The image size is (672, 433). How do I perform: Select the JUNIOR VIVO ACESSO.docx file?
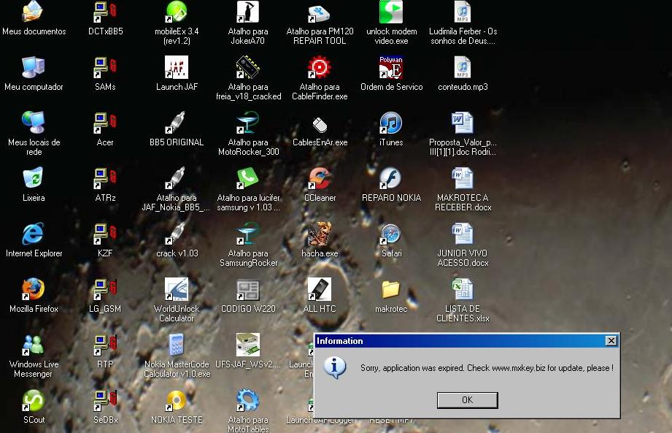[463, 234]
